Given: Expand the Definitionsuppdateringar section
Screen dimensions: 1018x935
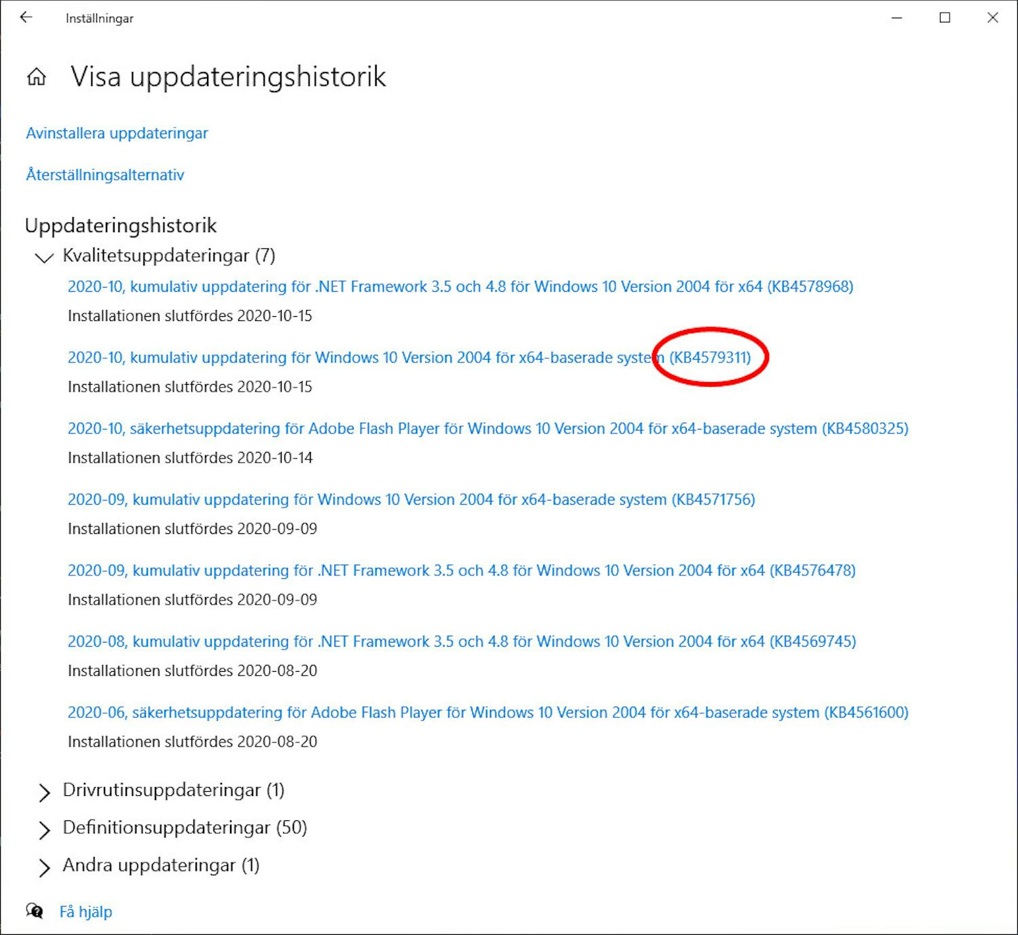Looking at the screenshot, I should click(x=45, y=829).
